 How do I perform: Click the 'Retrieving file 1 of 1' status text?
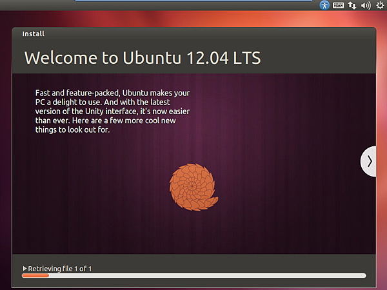[60, 269]
